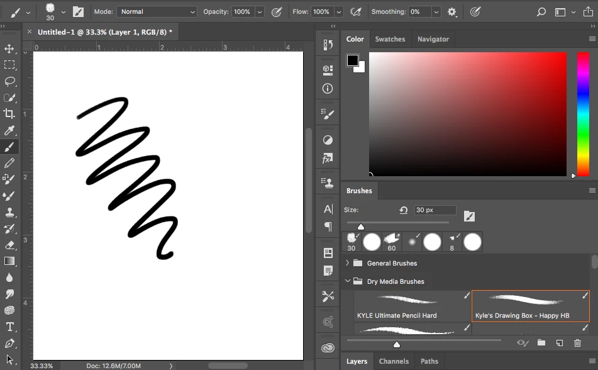598x370 pixels.
Task: Open the blending Mode dropdown
Action: (x=157, y=12)
